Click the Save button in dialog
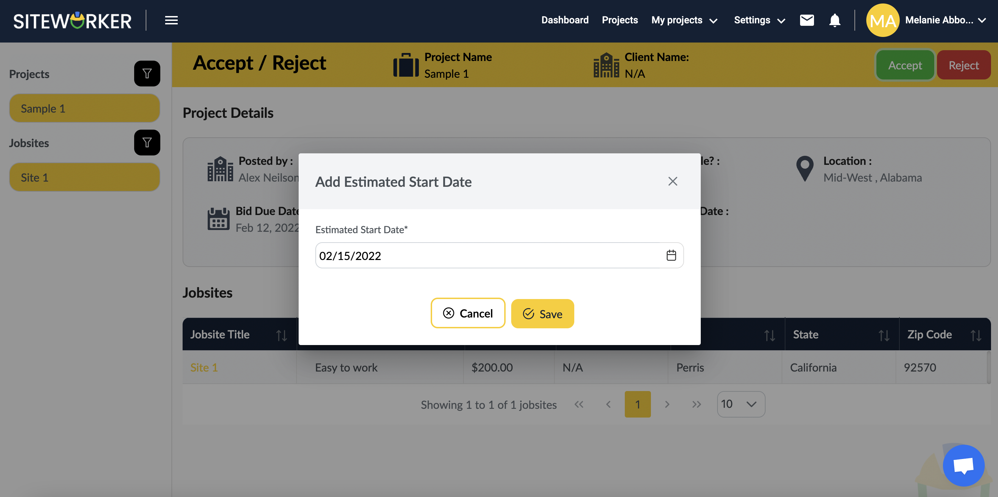998x497 pixels. pos(542,313)
